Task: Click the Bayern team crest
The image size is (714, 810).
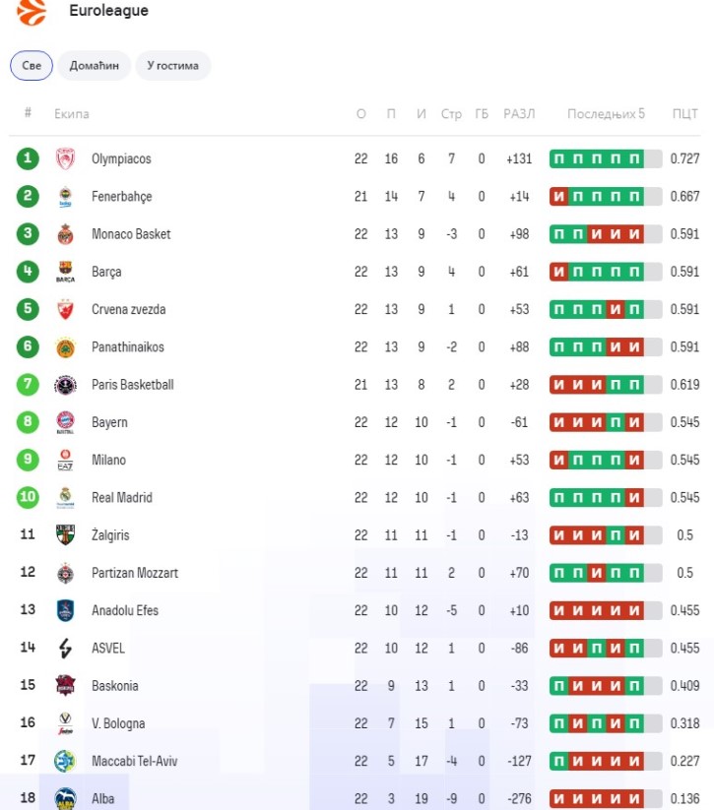Action: [x=65, y=422]
